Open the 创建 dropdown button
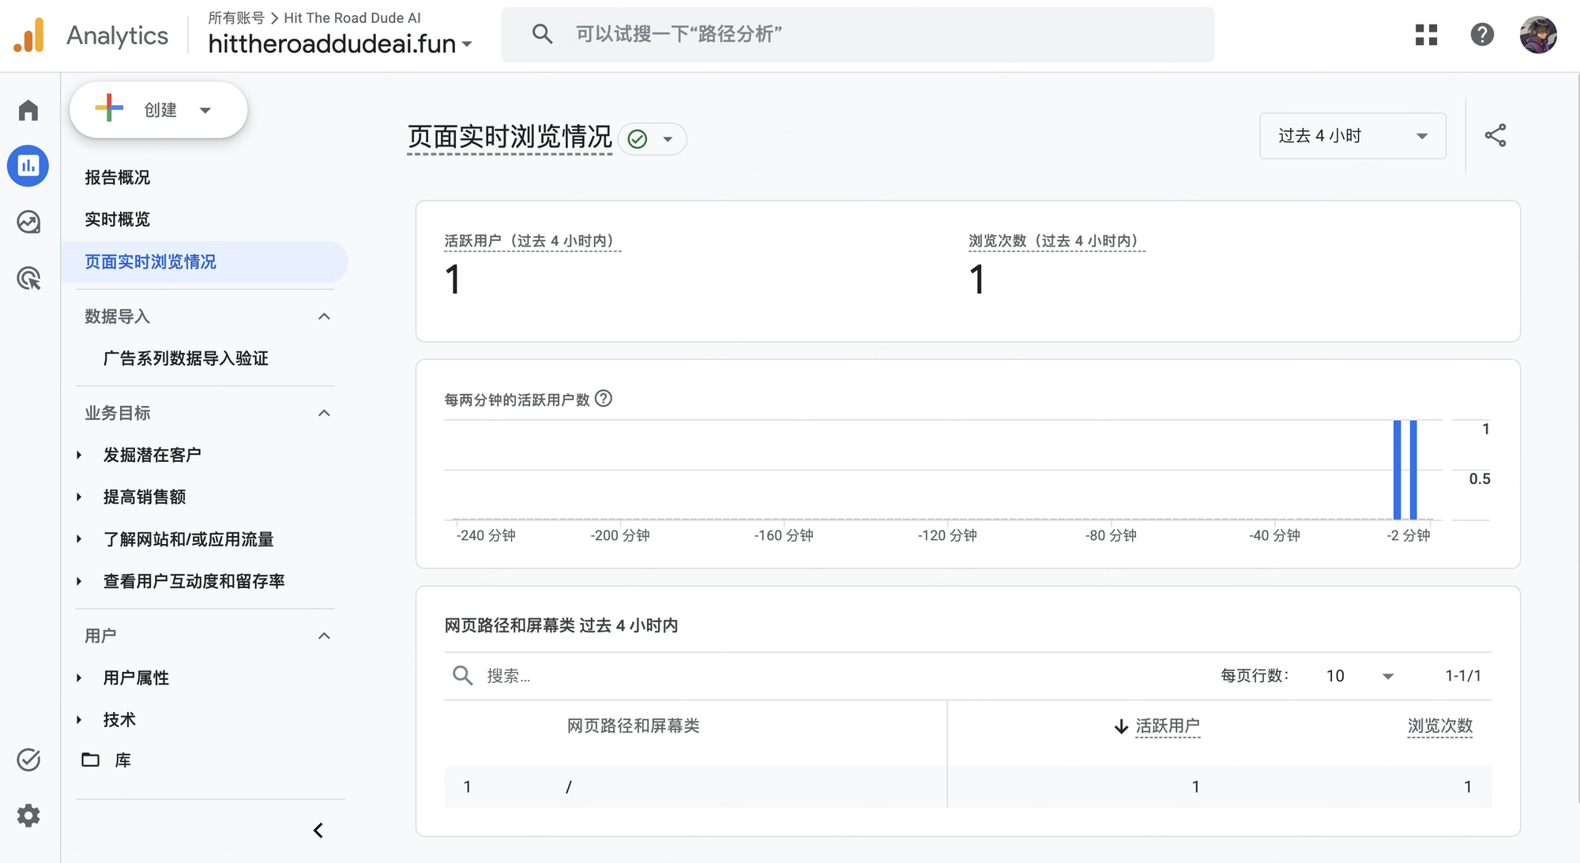Viewport: 1580px width, 863px height. pyautogui.click(x=158, y=110)
